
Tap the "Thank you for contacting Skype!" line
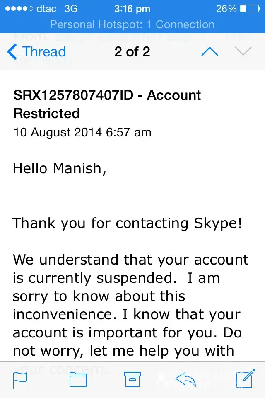coord(128,223)
